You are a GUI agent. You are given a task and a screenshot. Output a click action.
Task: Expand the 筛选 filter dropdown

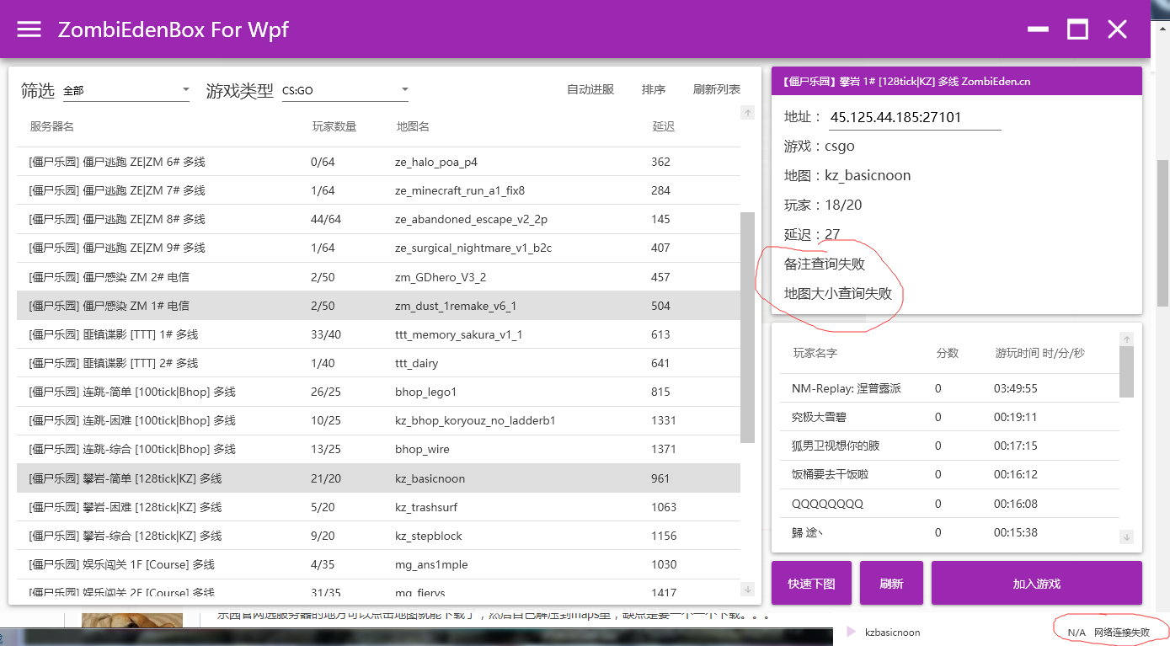[x=126, y=90]
